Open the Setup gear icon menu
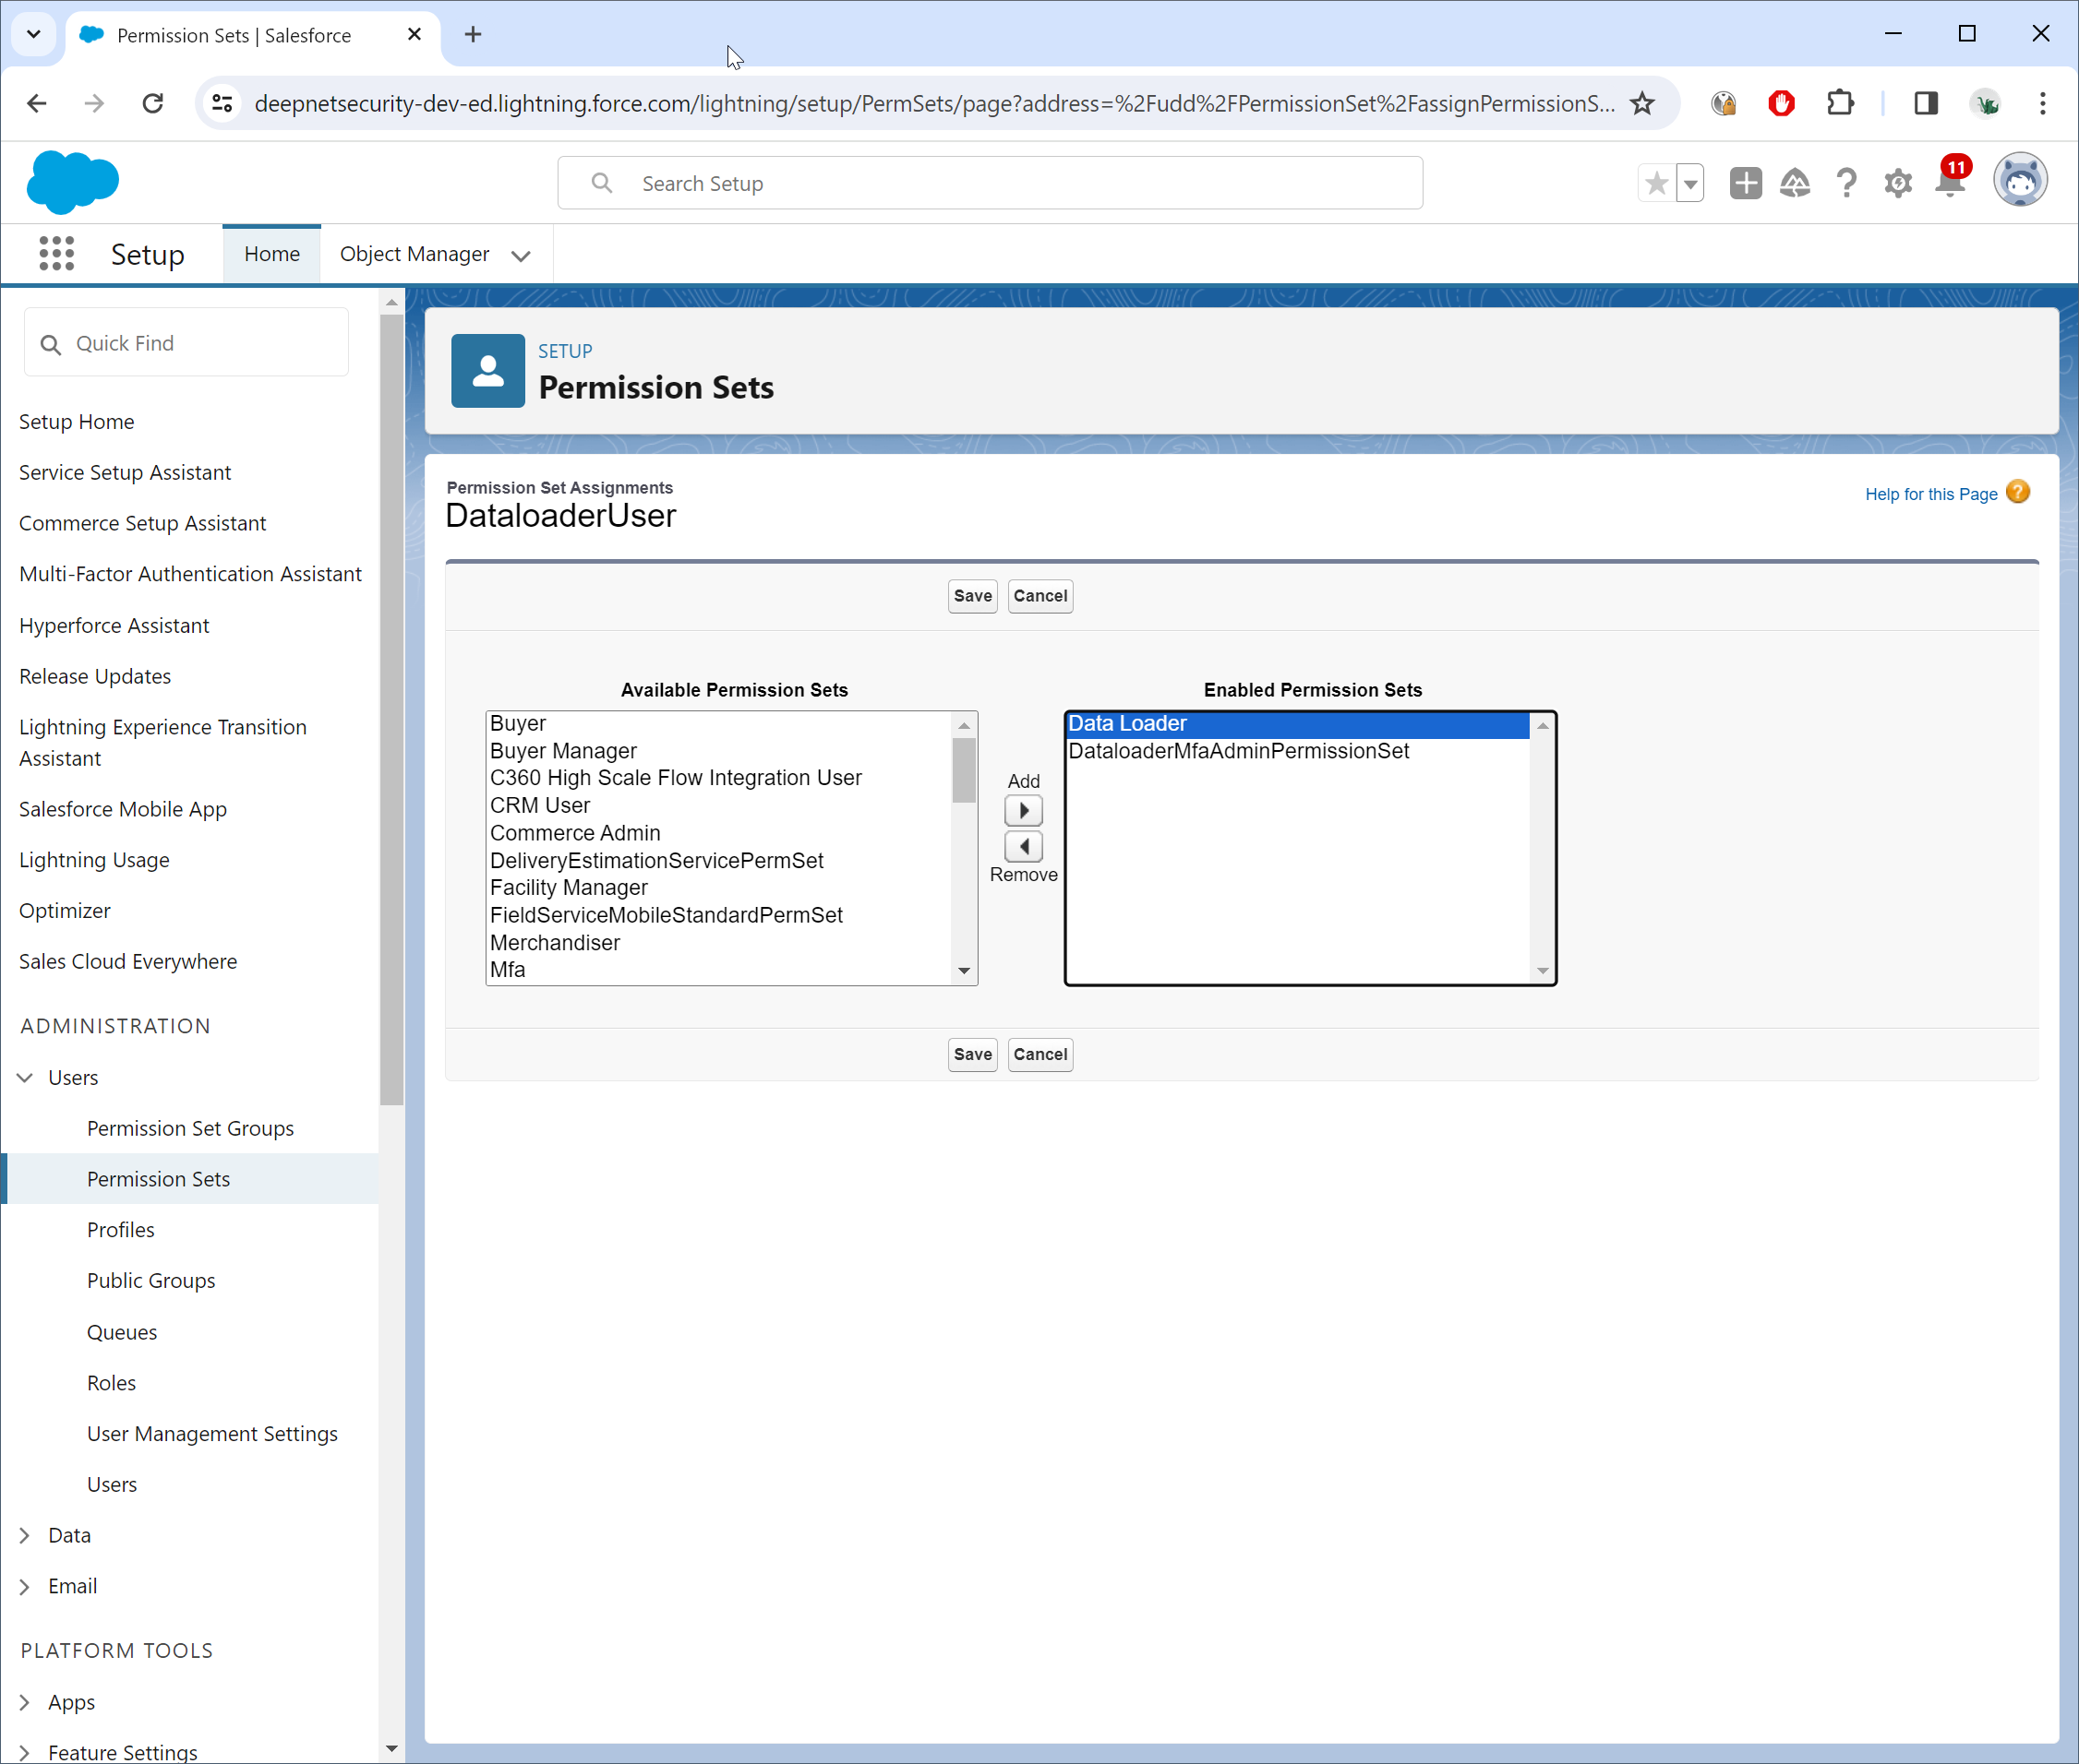2079x1764 pixels. point(1897,183)
